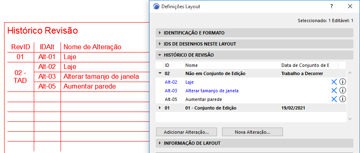Image resolution: width=360 pixels, height=153 pixels.
Task: Expand the Identificação e Formato section
Action: point(255,33)
